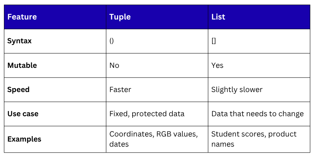
Task: Click the word 'Coordinates' in Tuple examples
Action: click(x=130, y=134)
